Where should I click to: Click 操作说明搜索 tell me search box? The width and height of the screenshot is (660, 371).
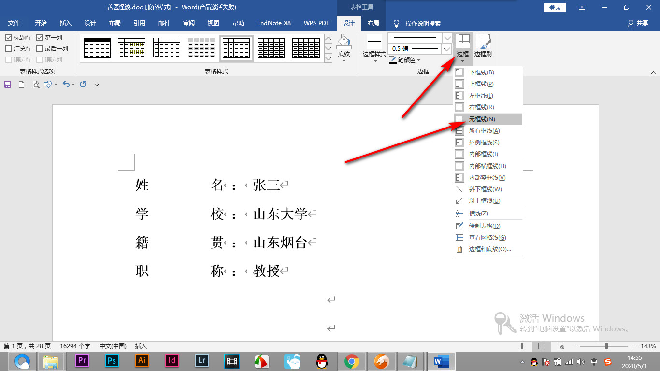point(416,23)
